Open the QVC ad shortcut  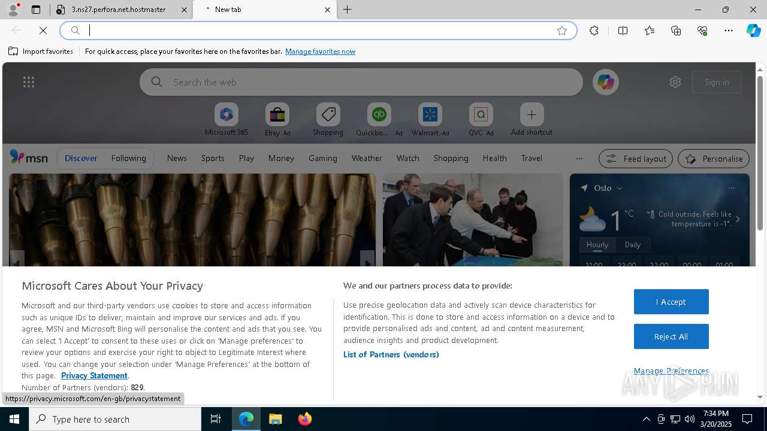click(481, 120)
